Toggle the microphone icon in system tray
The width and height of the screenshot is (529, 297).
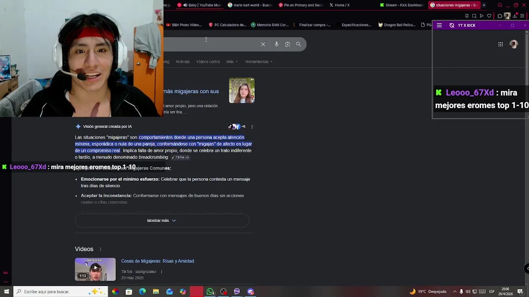click(462, 292)
